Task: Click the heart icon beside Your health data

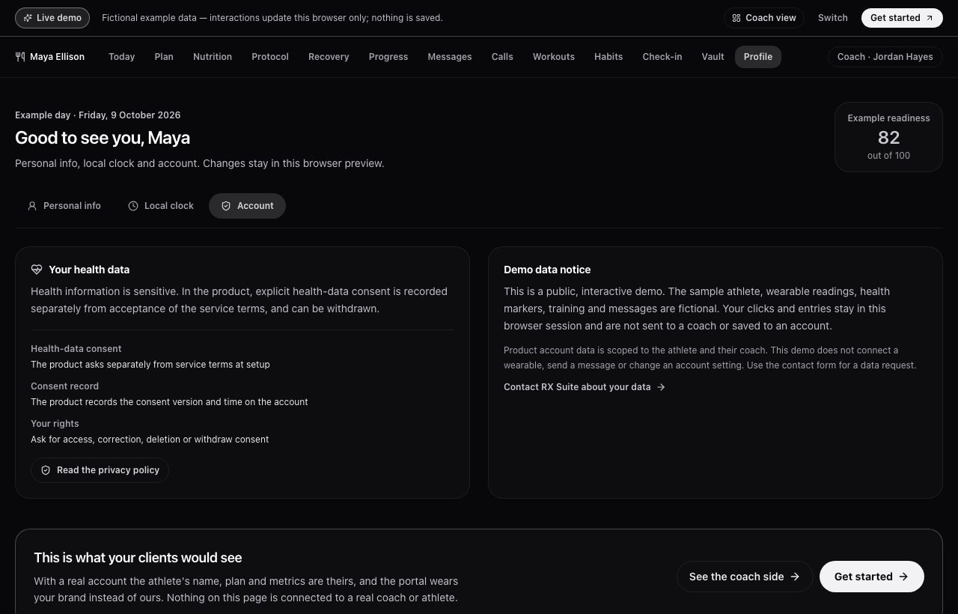Action: click(37, 270)
